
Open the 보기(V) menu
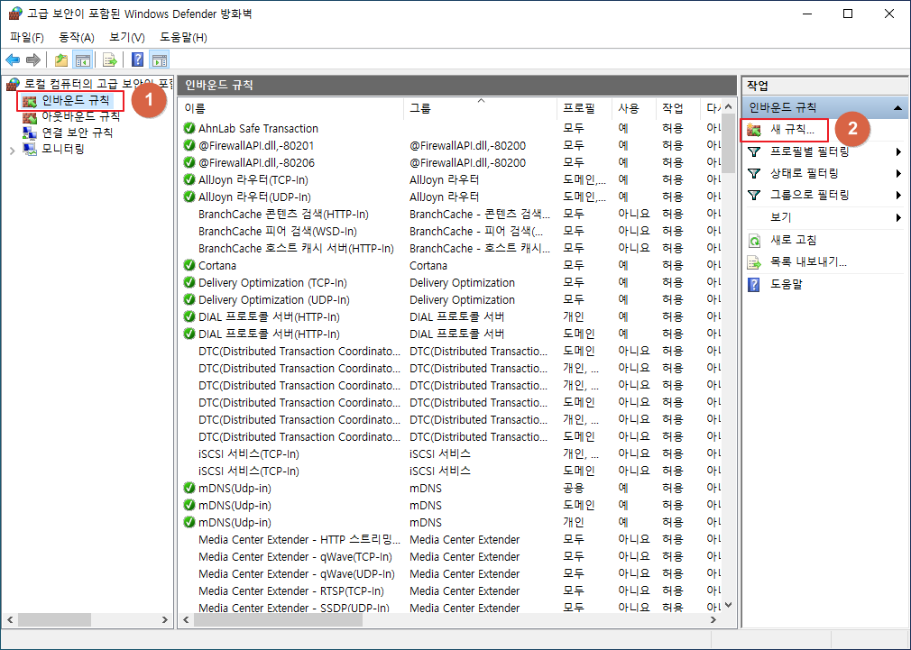[x=126, y=37]
